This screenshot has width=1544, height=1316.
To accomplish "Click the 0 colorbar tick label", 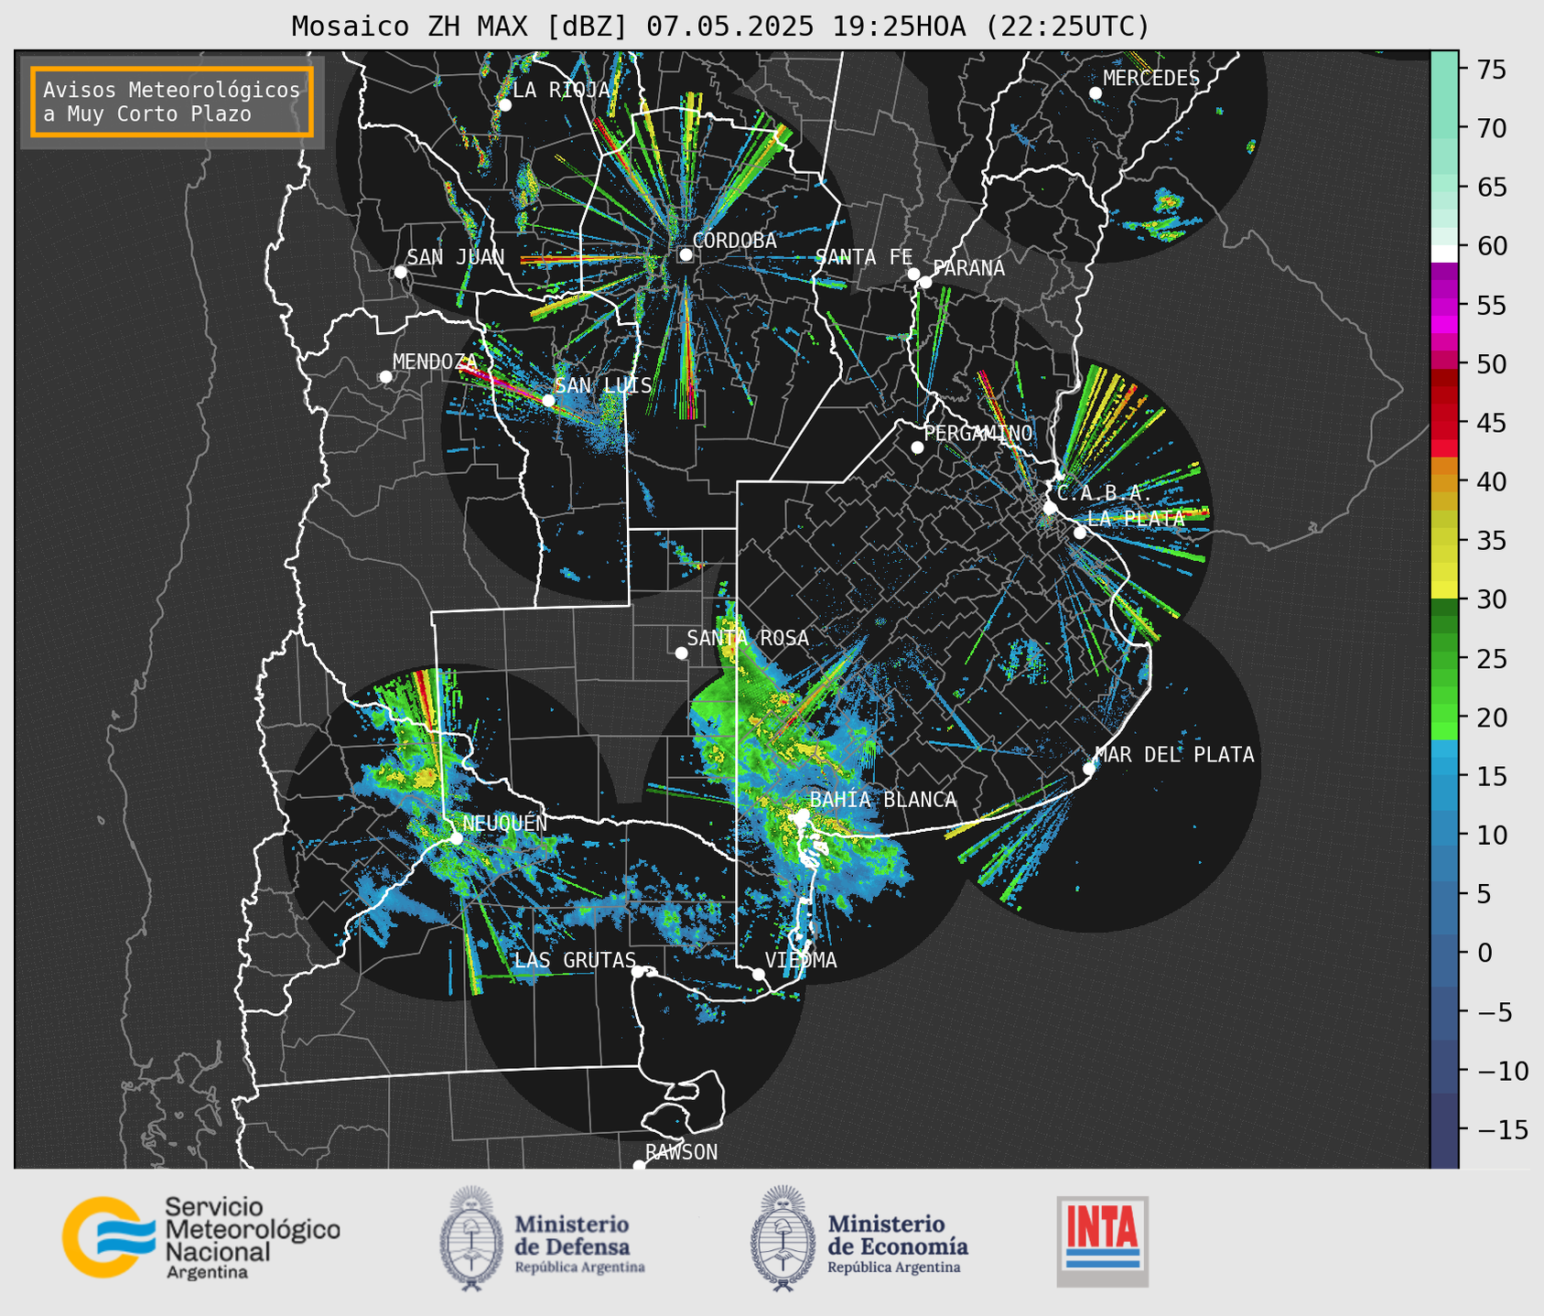I will (x=1484, y=953).
